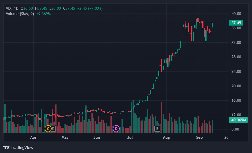Click the 24.00 price axis label

pyautogui.click(x=236, y=72)
